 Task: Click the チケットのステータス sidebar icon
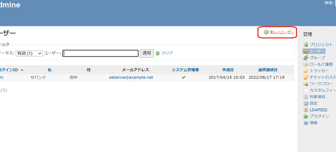(306, 77)
